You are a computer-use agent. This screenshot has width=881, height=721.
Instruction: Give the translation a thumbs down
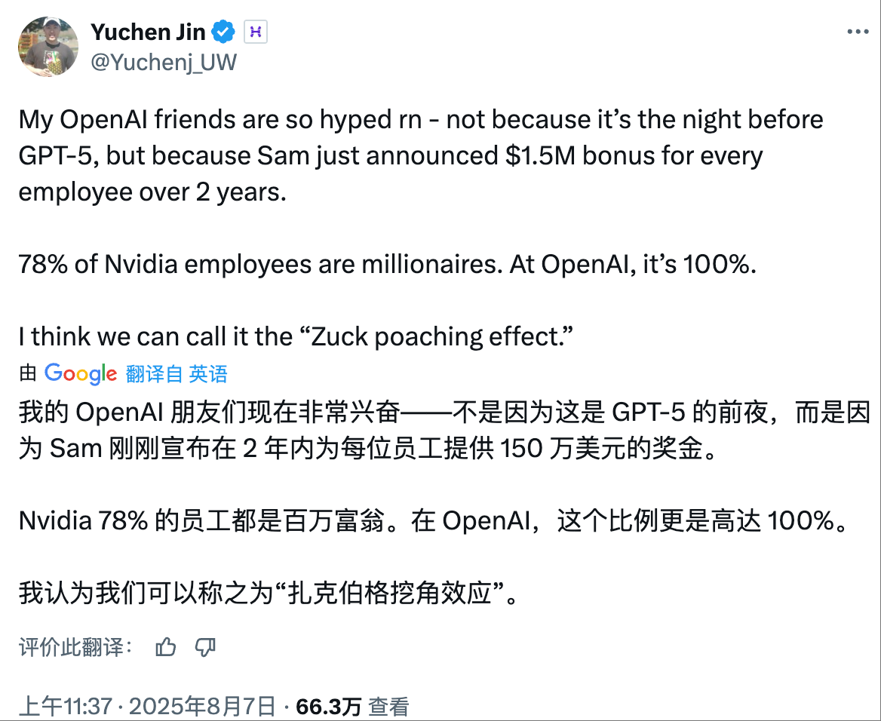coord(204,647)
